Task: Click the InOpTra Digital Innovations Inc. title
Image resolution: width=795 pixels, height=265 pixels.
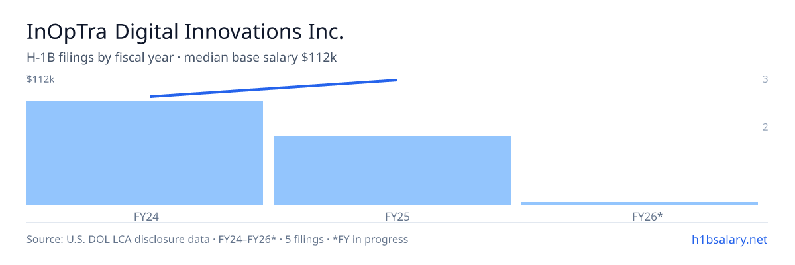Action: click(x=185, y=32)
